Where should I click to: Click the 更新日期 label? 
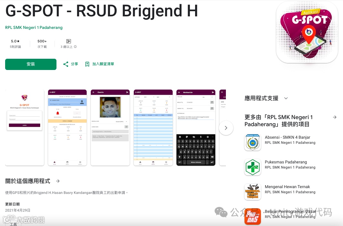13,204
